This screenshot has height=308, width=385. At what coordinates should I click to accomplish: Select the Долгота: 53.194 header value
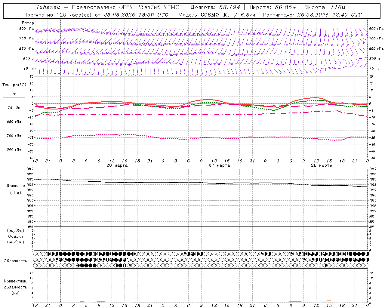[x=215, y=7]
